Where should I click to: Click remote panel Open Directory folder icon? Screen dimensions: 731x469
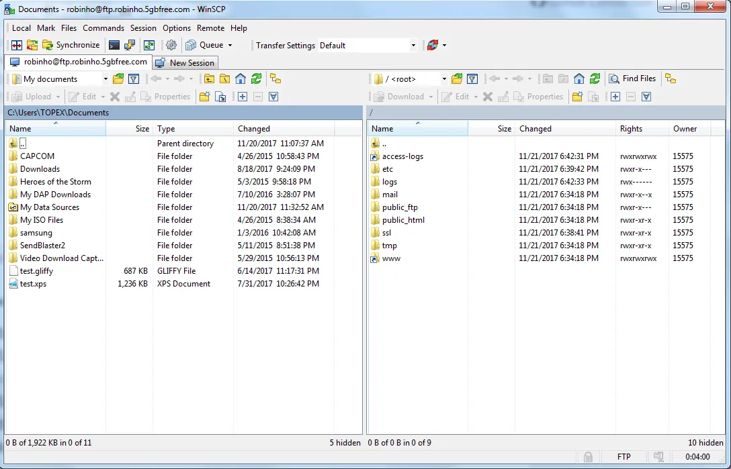[x=457, y=79]
